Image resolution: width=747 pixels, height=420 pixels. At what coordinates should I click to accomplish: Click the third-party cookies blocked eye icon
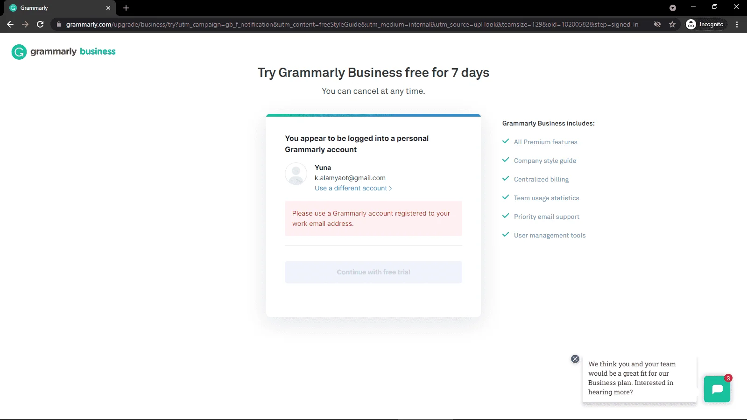[x=657, y=24]
